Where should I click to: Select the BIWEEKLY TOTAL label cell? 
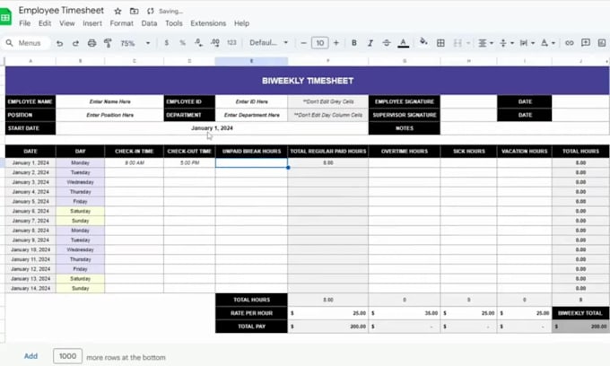coord(580,313)
